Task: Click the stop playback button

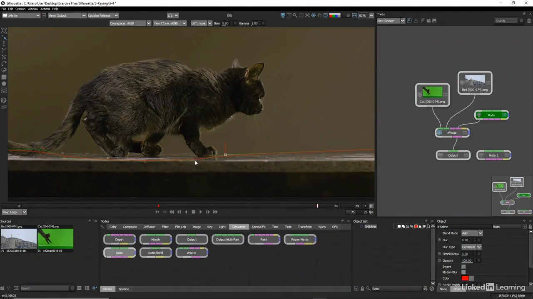Action: pos(193,212)
